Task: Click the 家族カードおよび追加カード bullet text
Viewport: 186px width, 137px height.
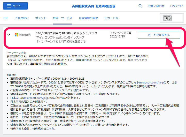Action: coord(60,117)
